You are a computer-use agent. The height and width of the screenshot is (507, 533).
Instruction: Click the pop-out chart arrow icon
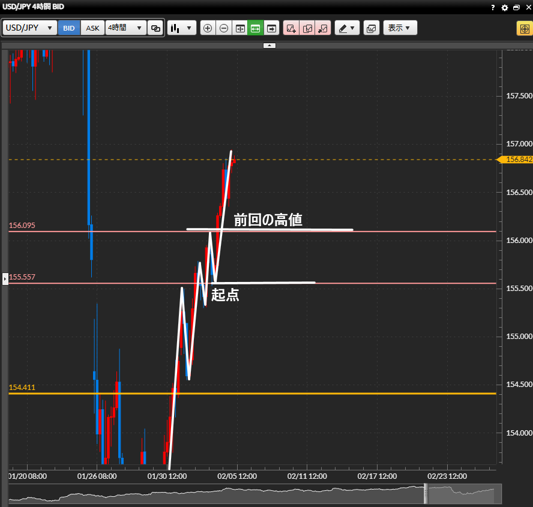323,28
